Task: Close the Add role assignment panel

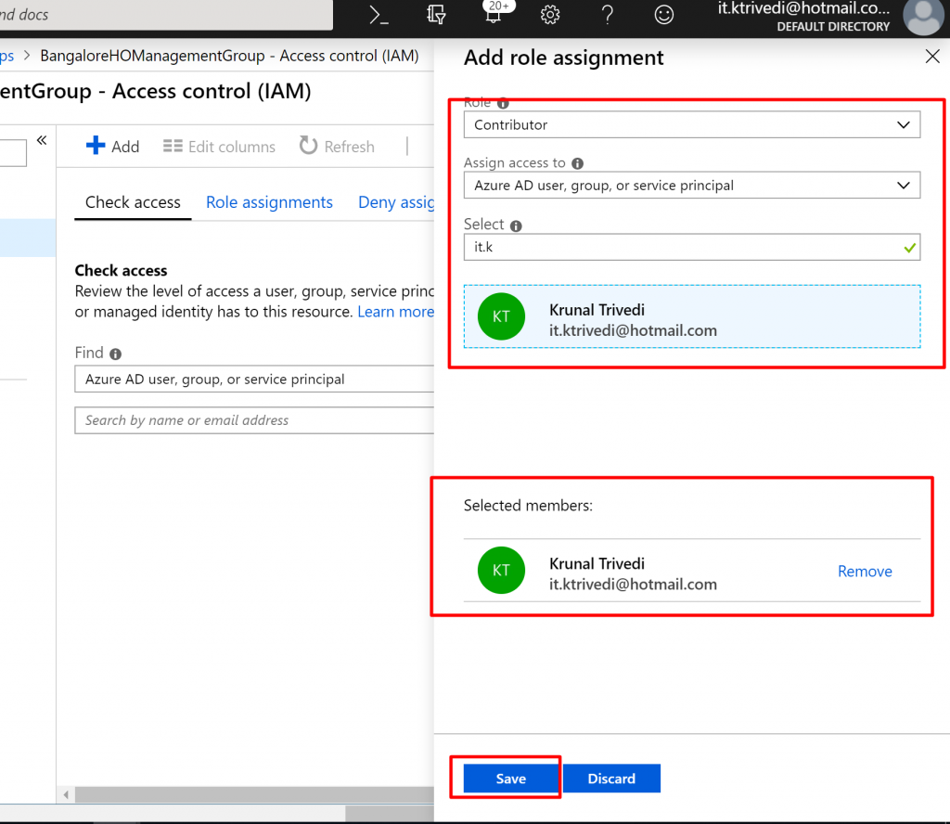Action: [x=932, y=57]
